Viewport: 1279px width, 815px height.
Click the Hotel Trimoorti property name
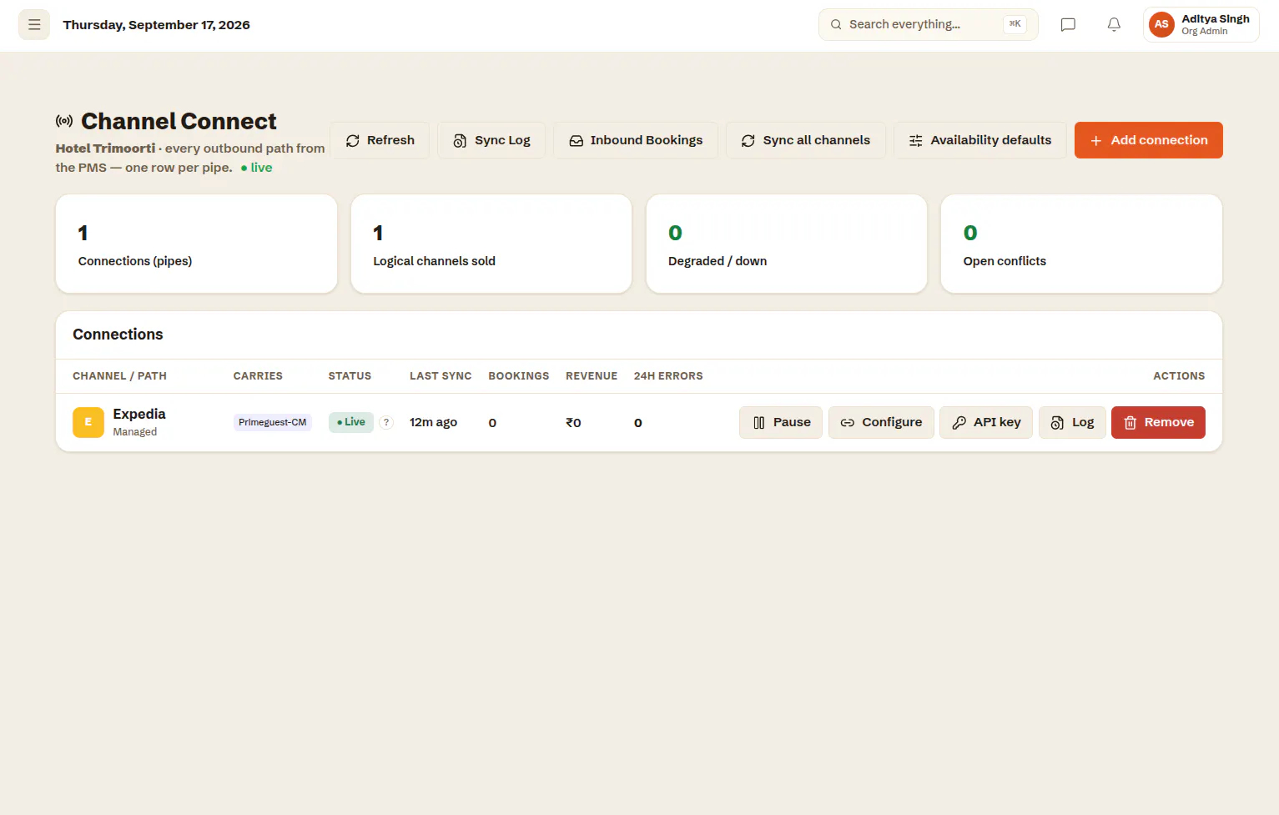tap(105, 148)
